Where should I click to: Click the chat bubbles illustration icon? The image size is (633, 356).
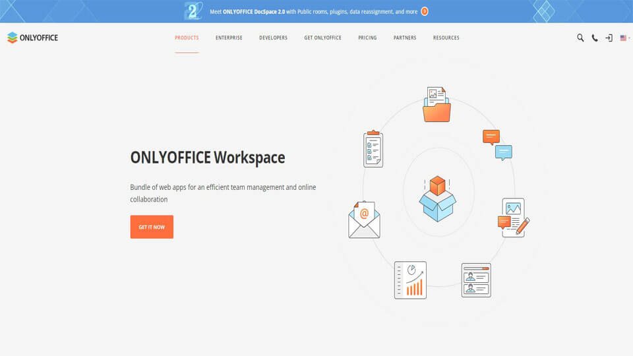point(497,145)
